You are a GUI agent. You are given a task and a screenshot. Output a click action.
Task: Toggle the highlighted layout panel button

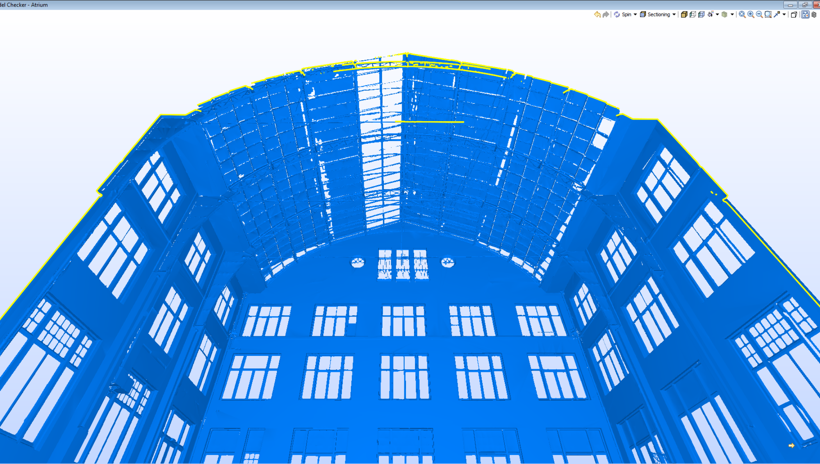tap(805, 14)
